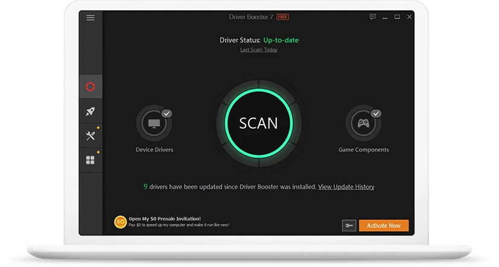This screenshot has width=499, height=267.
Task: Open My $0 Presale Invitation text
Action: (165, 219)
